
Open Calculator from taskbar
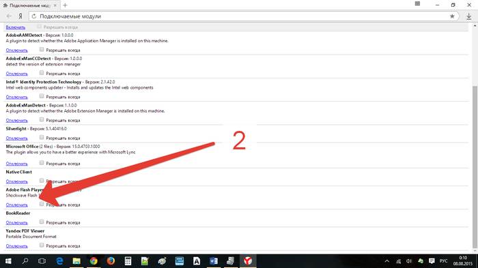pyautogui.click(x=128, y=261)
